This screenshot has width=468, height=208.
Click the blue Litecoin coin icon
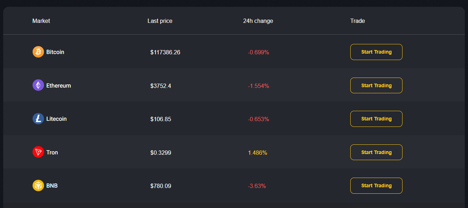38,119
